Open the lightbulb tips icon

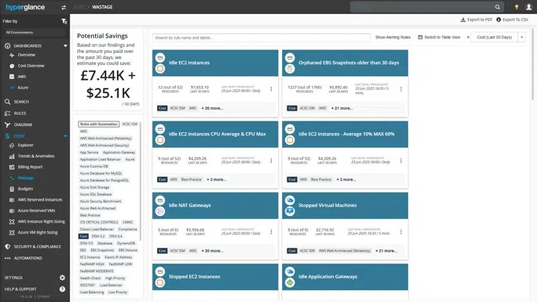coord(516,7)
